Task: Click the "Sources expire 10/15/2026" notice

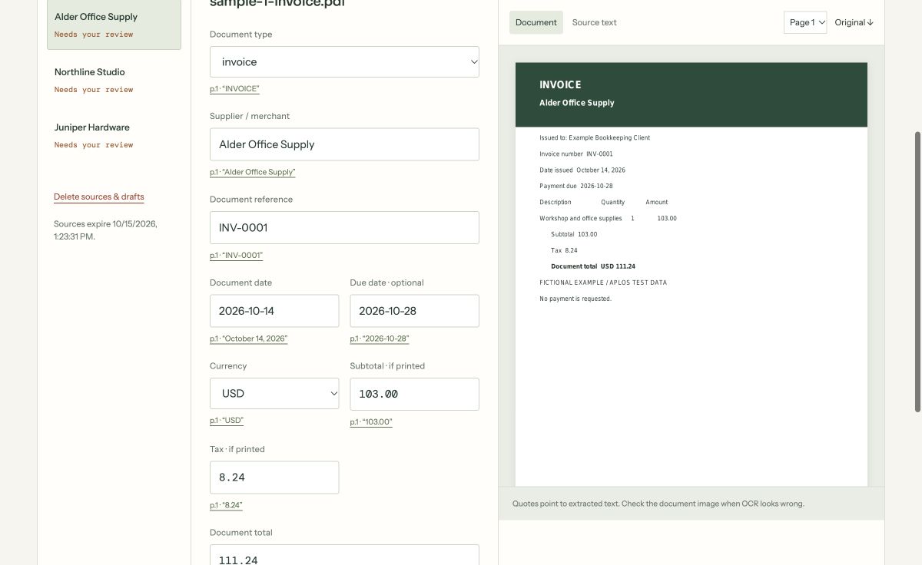Action: 105,230
